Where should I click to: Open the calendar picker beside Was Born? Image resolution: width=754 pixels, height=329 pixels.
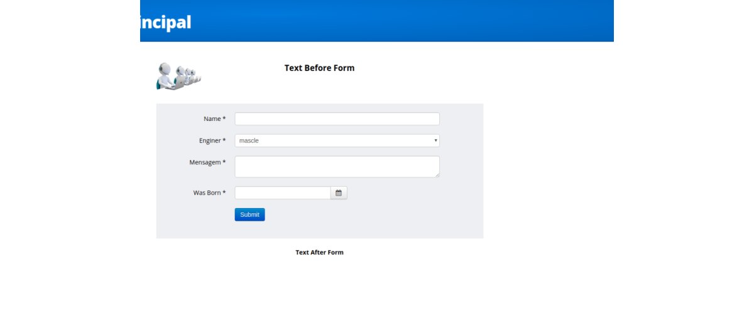pos(339,193)
